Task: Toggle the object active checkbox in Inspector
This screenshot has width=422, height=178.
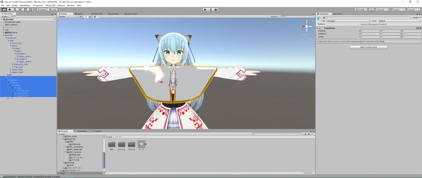Action: point(324,18)
